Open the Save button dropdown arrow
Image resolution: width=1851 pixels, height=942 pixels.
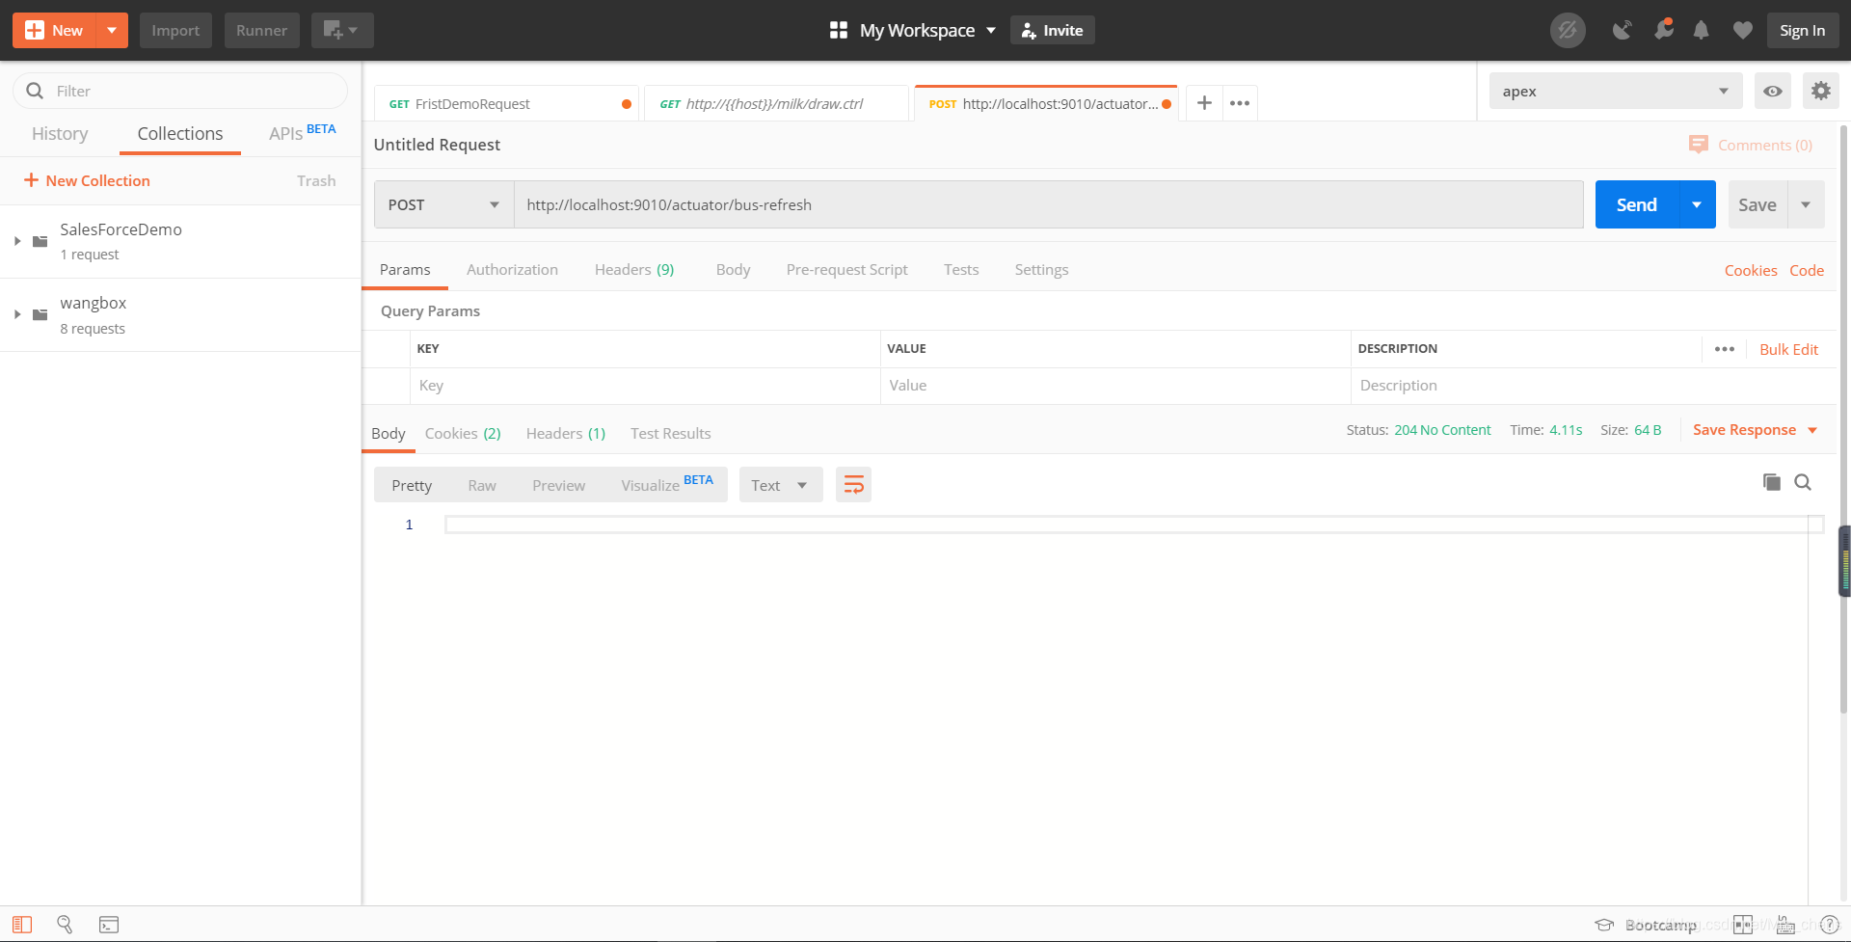click(1806, 204)
